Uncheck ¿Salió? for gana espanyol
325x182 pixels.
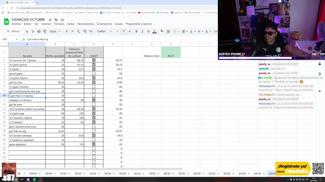[94, 144]
